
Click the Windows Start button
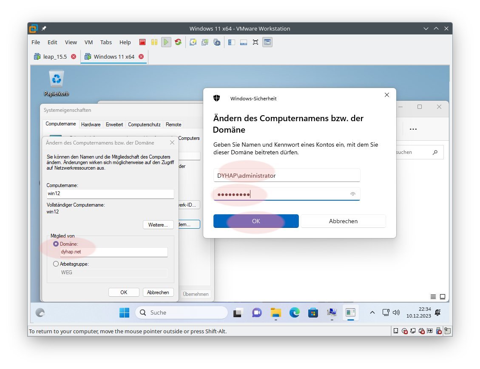pos(124,313)
